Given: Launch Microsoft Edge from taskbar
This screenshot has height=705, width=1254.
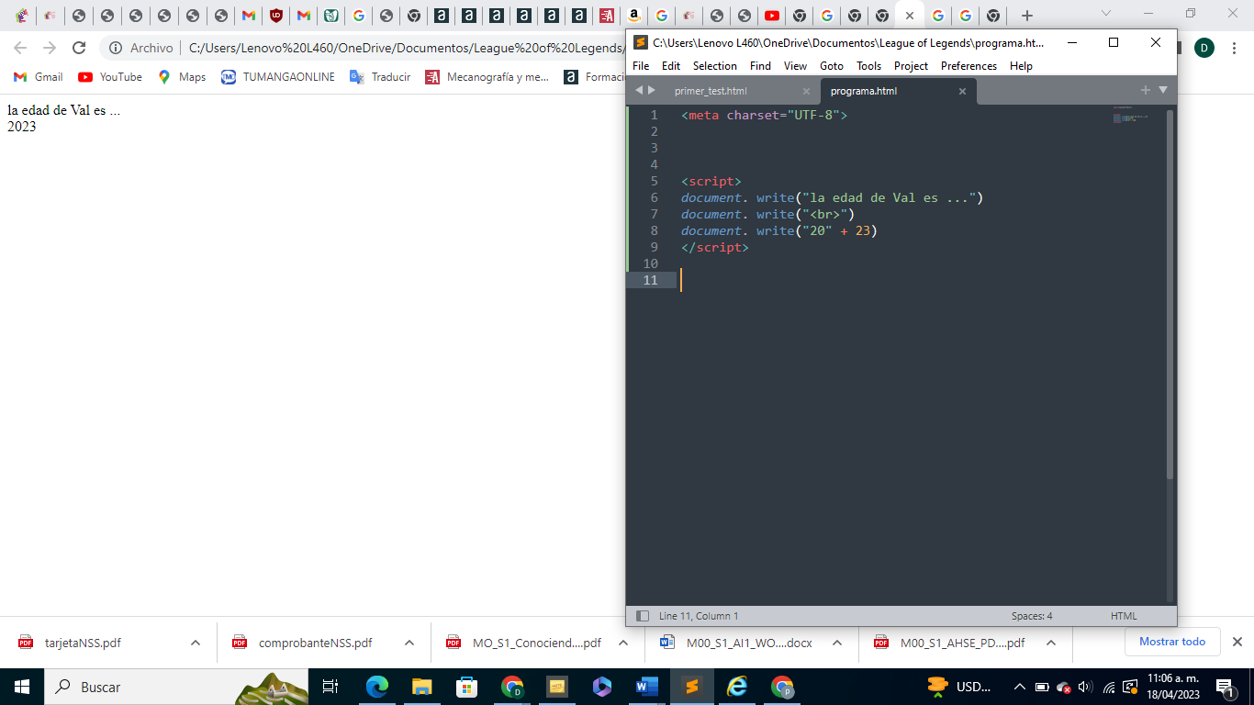Looking at the screenshot, I should click(x=376, y=687).
